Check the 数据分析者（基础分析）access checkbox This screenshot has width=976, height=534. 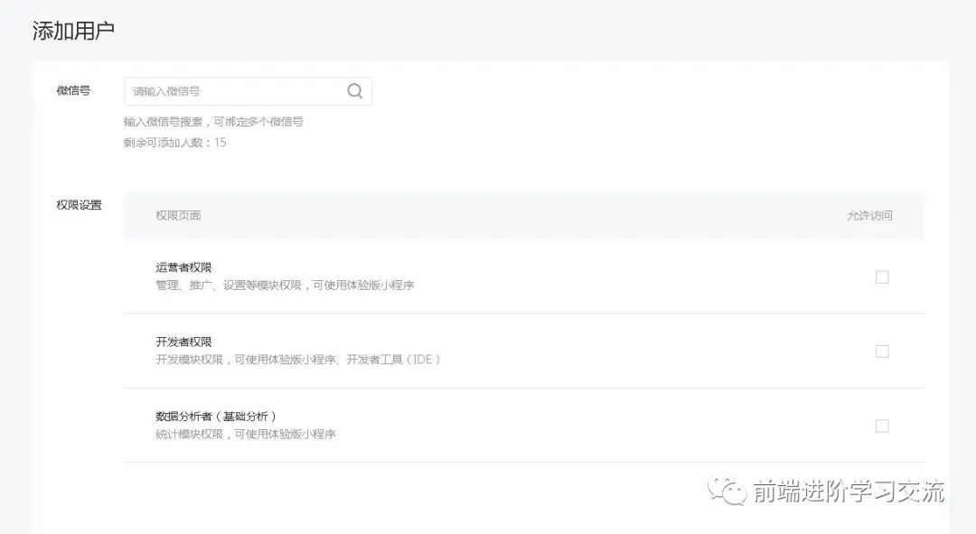tap(882, 426)
